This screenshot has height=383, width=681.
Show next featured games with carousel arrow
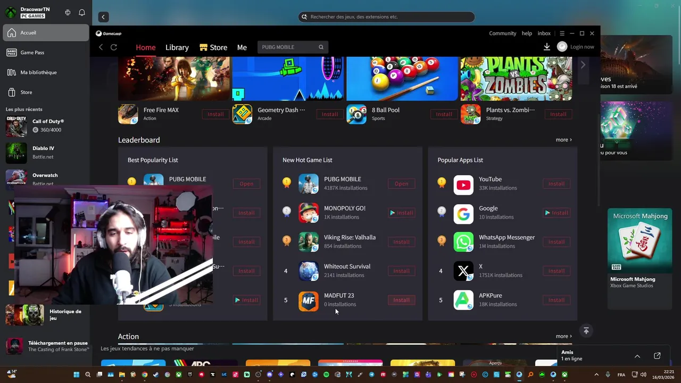pos(583,65)
